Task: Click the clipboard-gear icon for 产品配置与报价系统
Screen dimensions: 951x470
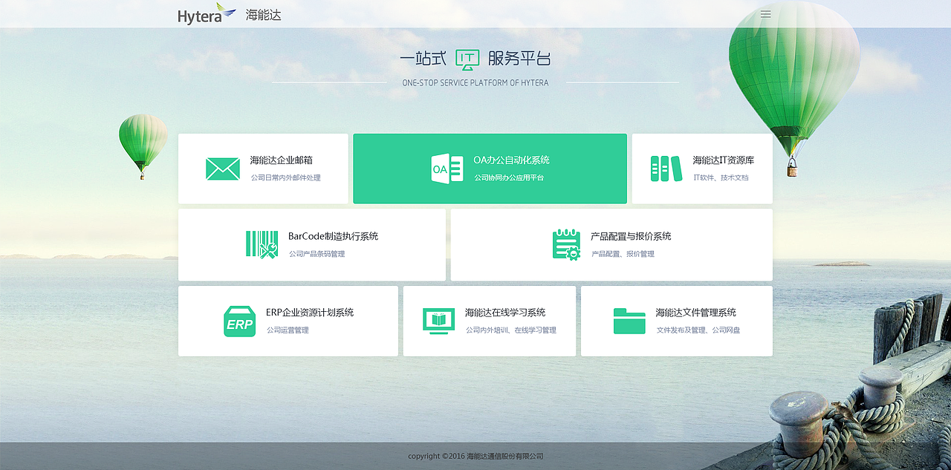Action: coord(565,244)
